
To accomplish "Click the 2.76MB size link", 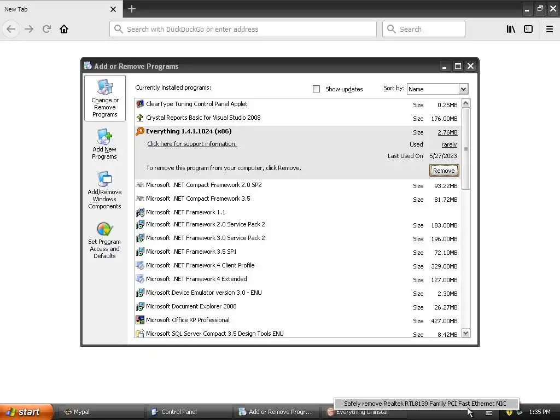I will [x=447, y=132].
